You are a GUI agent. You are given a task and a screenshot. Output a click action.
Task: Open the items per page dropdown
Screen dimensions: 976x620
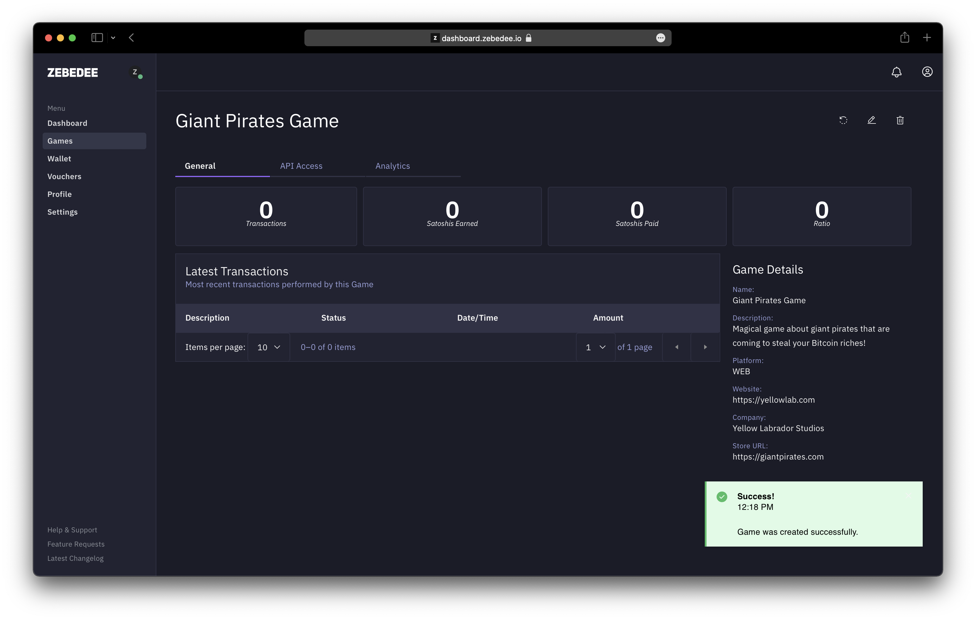(x=269, y=347)
